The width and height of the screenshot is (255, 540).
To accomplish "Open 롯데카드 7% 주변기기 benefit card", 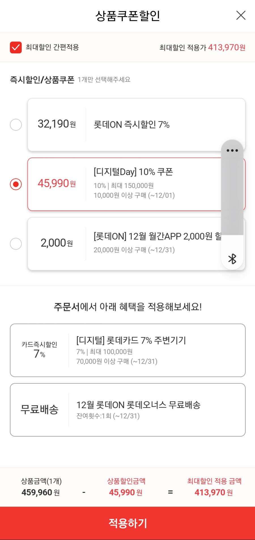I will 128,350.
